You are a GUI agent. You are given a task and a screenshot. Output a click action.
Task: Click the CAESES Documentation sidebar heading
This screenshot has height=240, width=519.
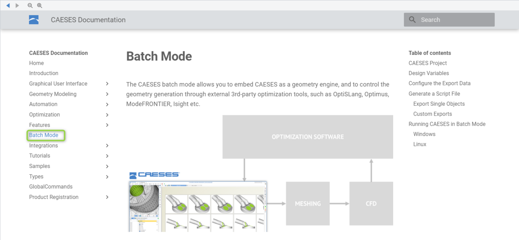point(58,53)
